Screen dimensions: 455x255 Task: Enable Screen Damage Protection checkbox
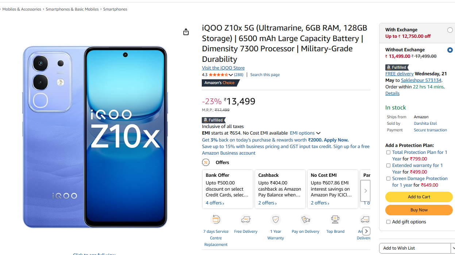(x=388, y=179)
